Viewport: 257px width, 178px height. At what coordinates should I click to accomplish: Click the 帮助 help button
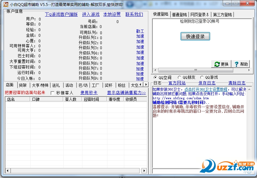coord(241,64)
